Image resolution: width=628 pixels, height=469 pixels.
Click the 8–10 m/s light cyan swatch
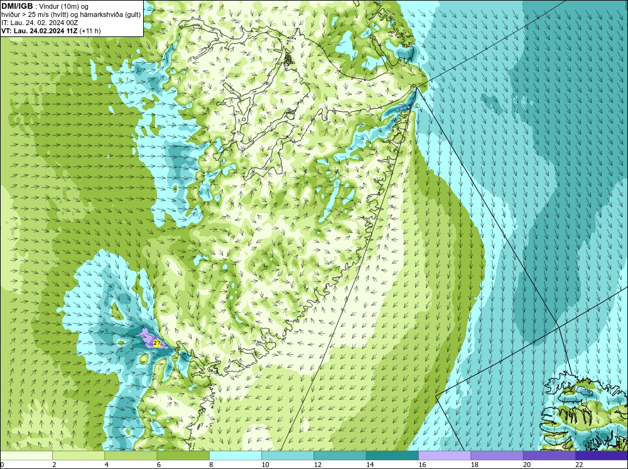point(235,456)
